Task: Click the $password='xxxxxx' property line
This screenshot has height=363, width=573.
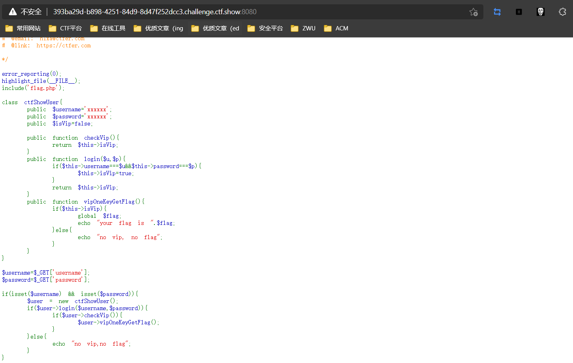Action: coord(70,116)
